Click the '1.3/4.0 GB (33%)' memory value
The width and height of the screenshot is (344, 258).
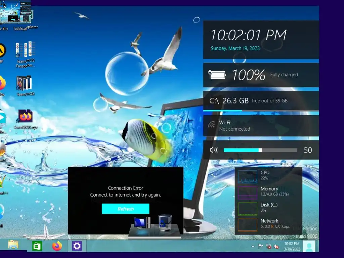click(274, 194)
